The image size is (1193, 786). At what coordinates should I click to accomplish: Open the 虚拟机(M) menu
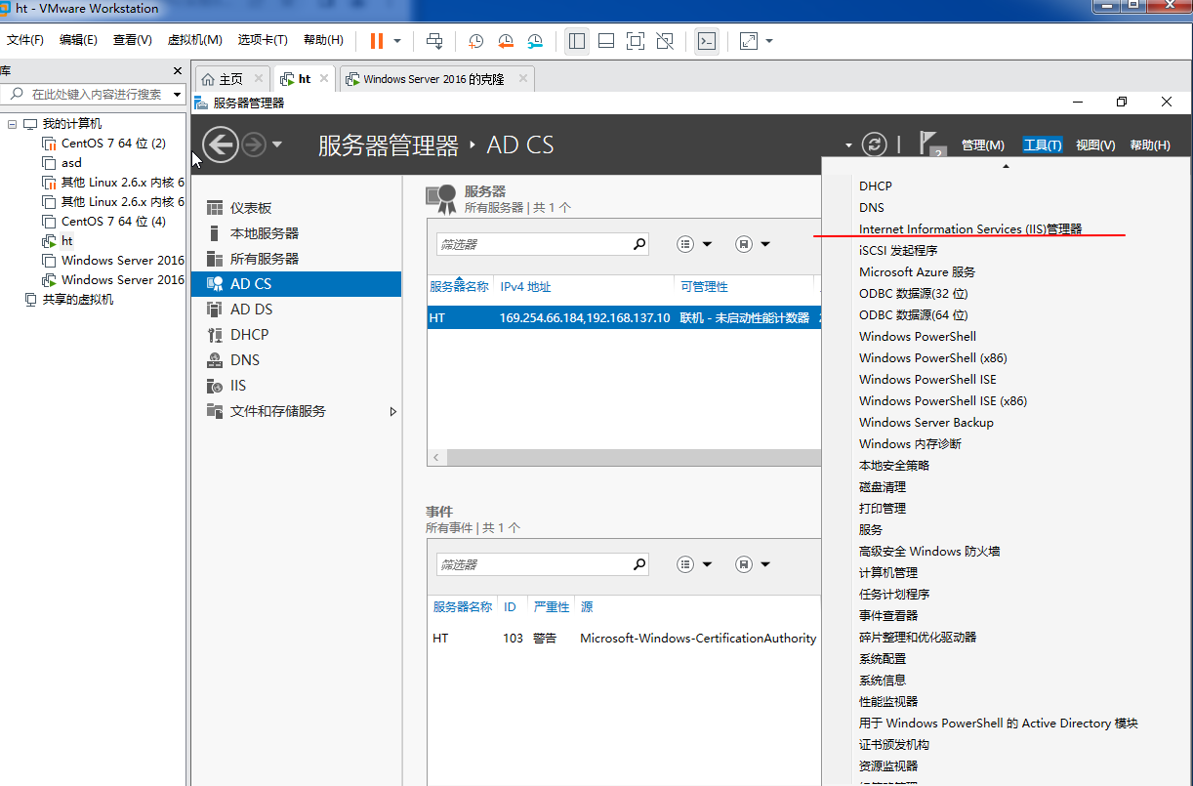[x=195, y=40]
